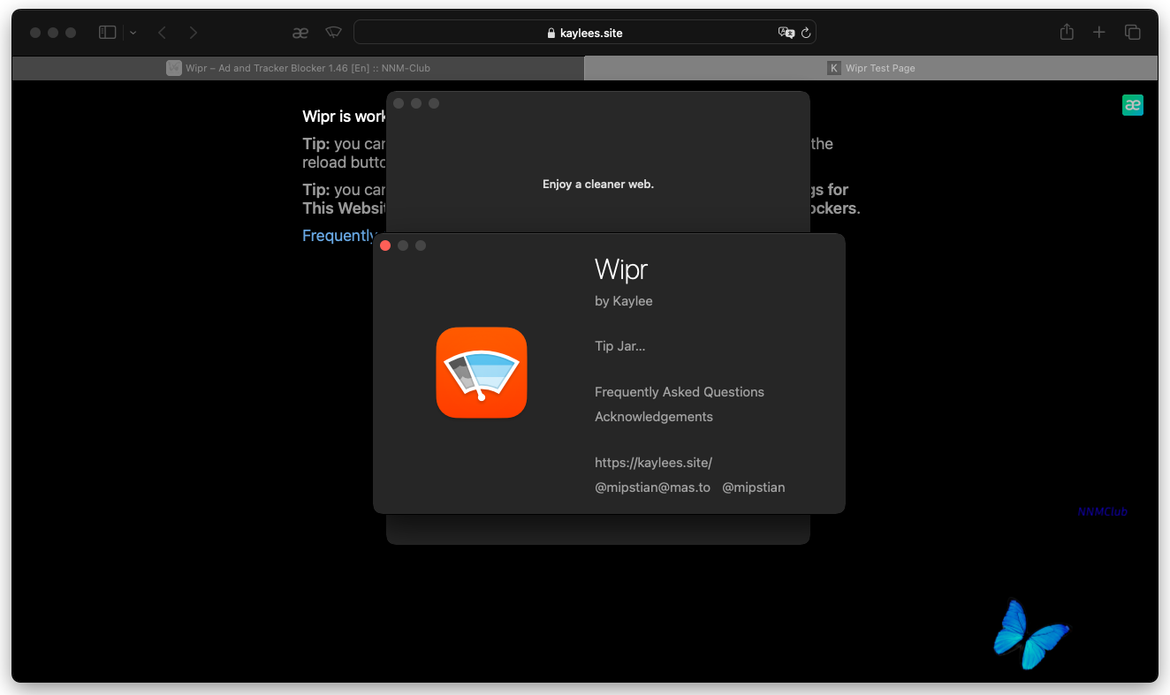Show the tab overview icon
This screenshot has width=1170, height=695.
pyautogui.click(x=1132, y=33)
